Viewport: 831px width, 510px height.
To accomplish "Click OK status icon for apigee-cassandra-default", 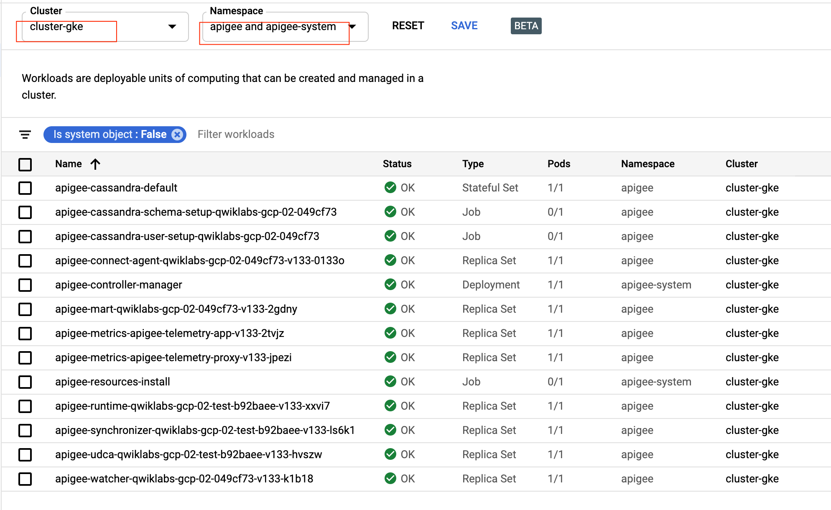I will pyautogui.click(x=390, y=188).
